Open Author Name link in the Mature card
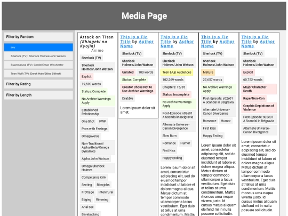The height and width of the screenshot is (216, 288). (218, 44)
